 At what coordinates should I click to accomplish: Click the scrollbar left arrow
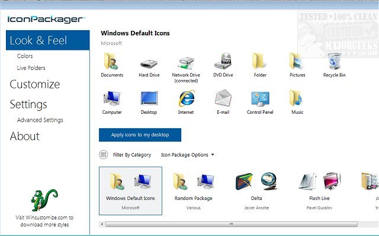[102, 224]
